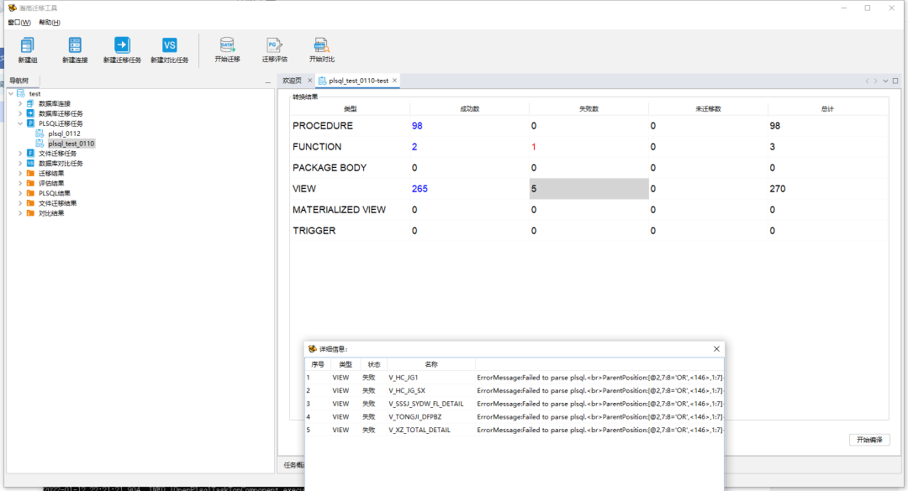The width and height of the screenshot is (908, 491).
Task: Expand the 数据库对比任务 tree node
Action: [x=20, y=163]
